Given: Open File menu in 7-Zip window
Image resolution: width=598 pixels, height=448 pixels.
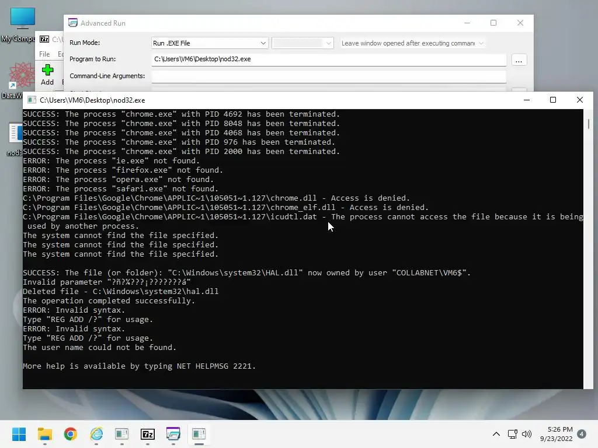Looking at the screenshot, I should pos(44,54).
